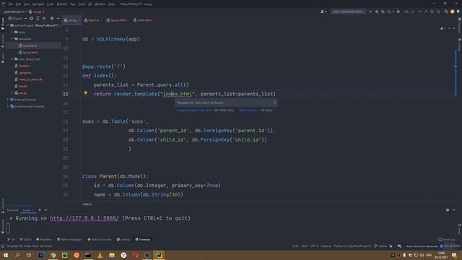462x260 pixels.
Task: Click the warning triangle inspection indicator
Action: coord(442,28)
